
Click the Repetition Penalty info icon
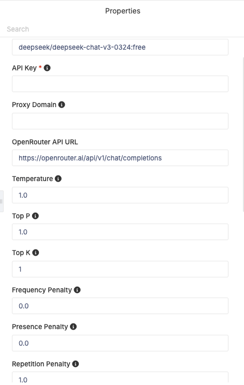pos(76,364)
